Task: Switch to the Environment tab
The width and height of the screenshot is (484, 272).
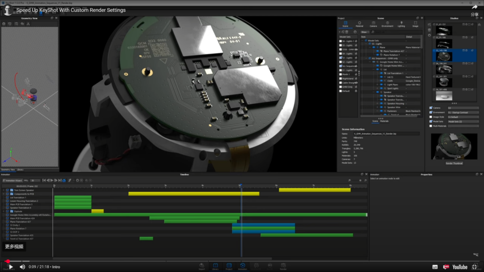Action: click(x=387, y=24)
